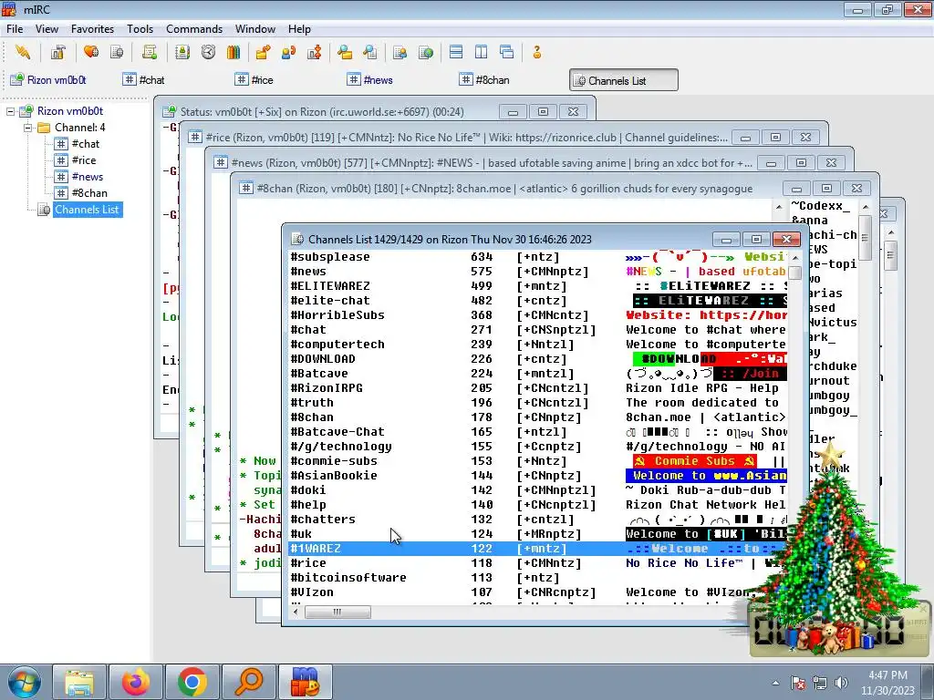Select #computertech row in channels list

tap(538, 344)
